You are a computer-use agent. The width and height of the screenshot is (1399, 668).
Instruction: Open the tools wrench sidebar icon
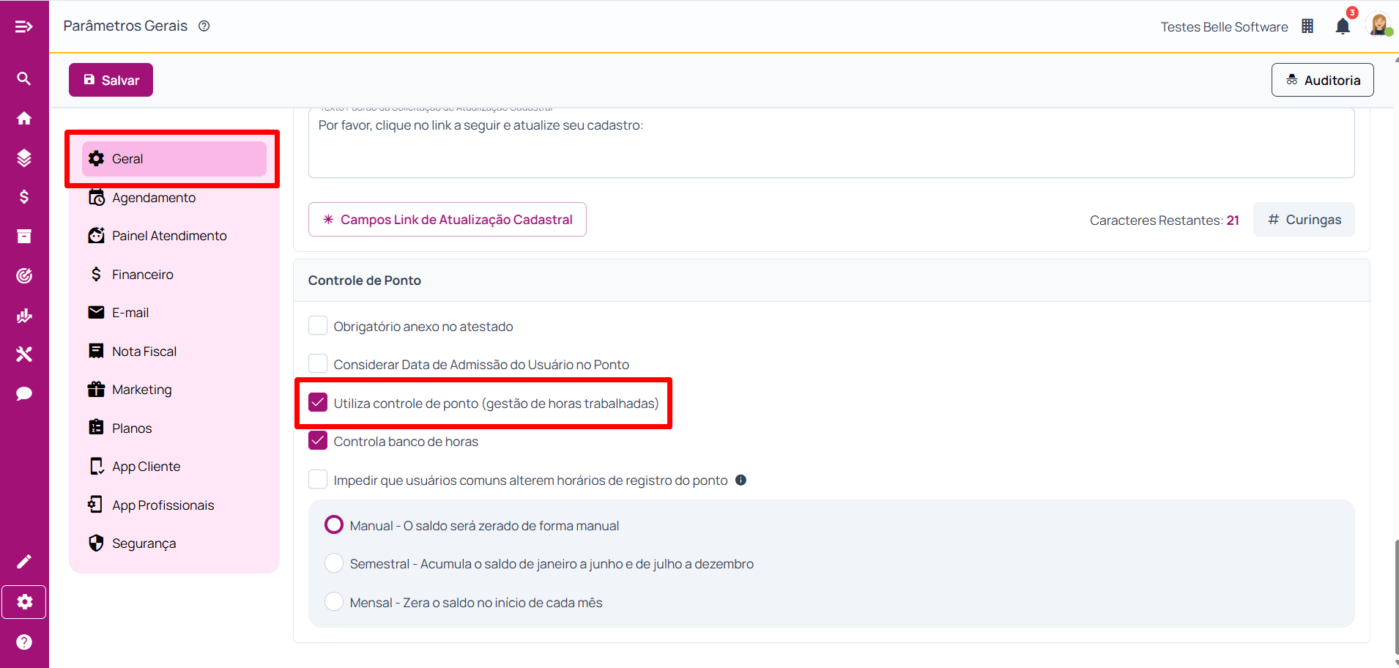pyautogui.click(x=24, y=355)
